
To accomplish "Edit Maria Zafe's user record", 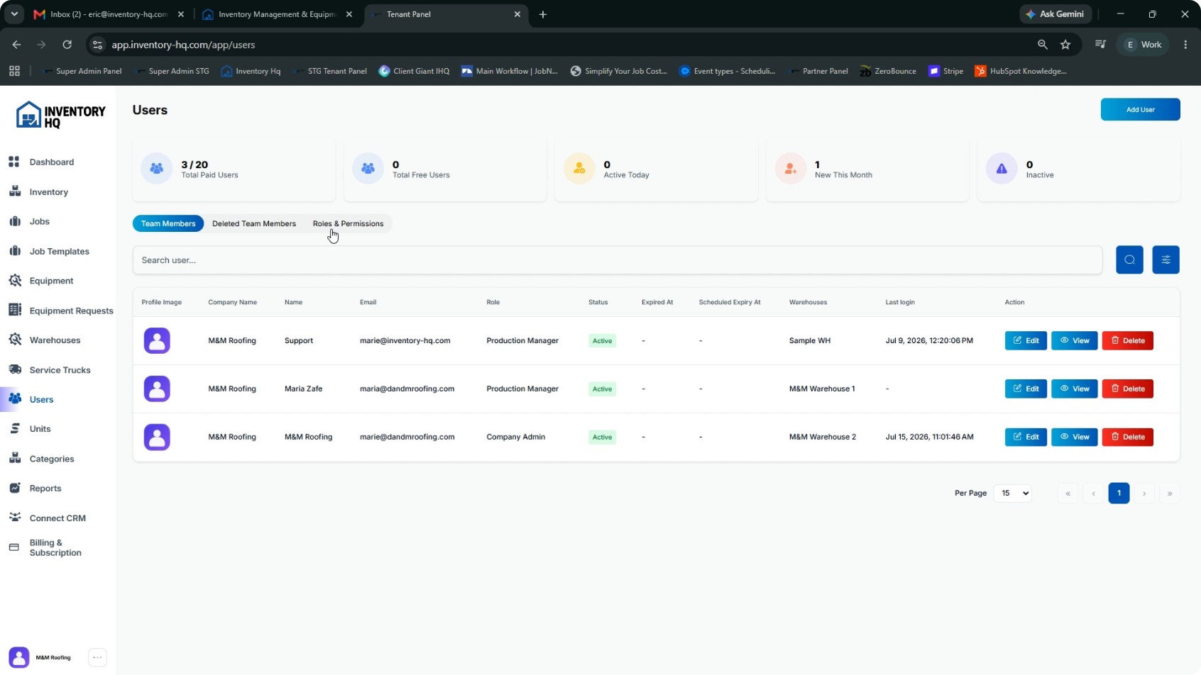I will pyautogui.click(x=1026, y=389).
